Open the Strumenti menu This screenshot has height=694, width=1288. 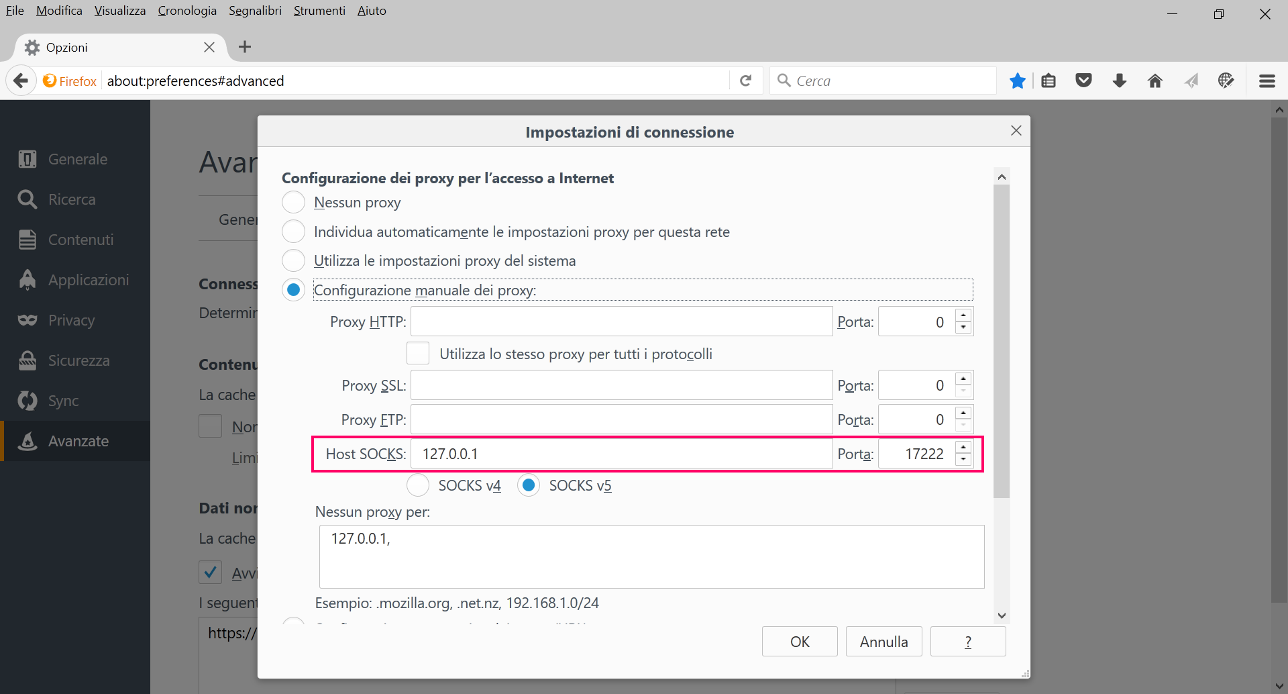pos(319,11)
